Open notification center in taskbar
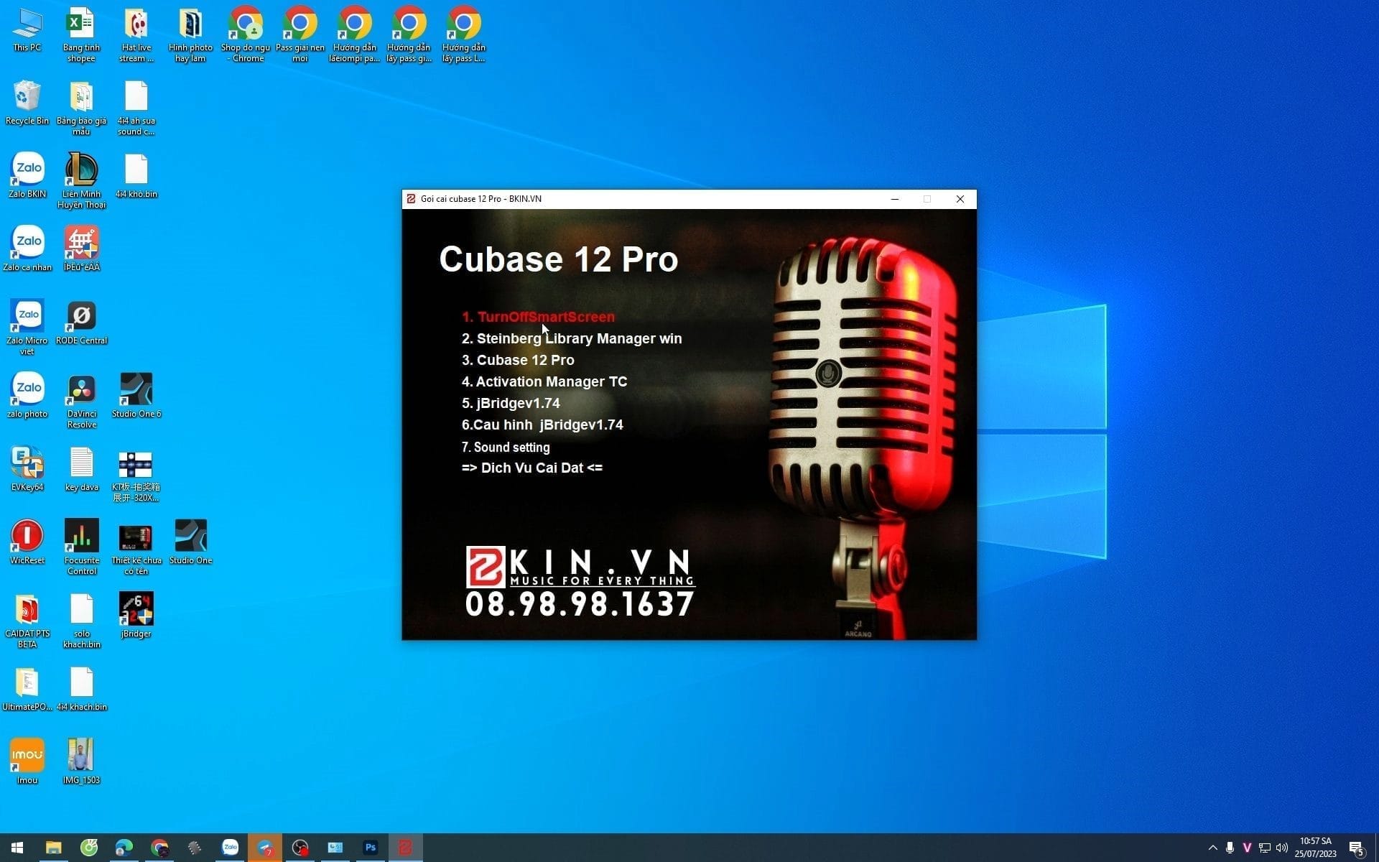The image size is (1379, 862). point(1357,848)
